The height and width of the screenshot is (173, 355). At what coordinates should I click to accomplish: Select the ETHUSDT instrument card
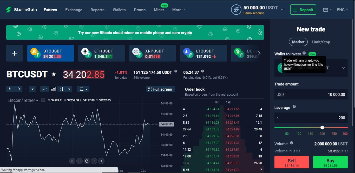[101, 53]
